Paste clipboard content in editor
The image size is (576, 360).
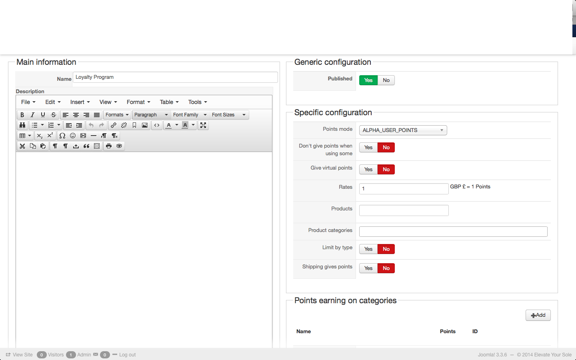click(43, 146)
